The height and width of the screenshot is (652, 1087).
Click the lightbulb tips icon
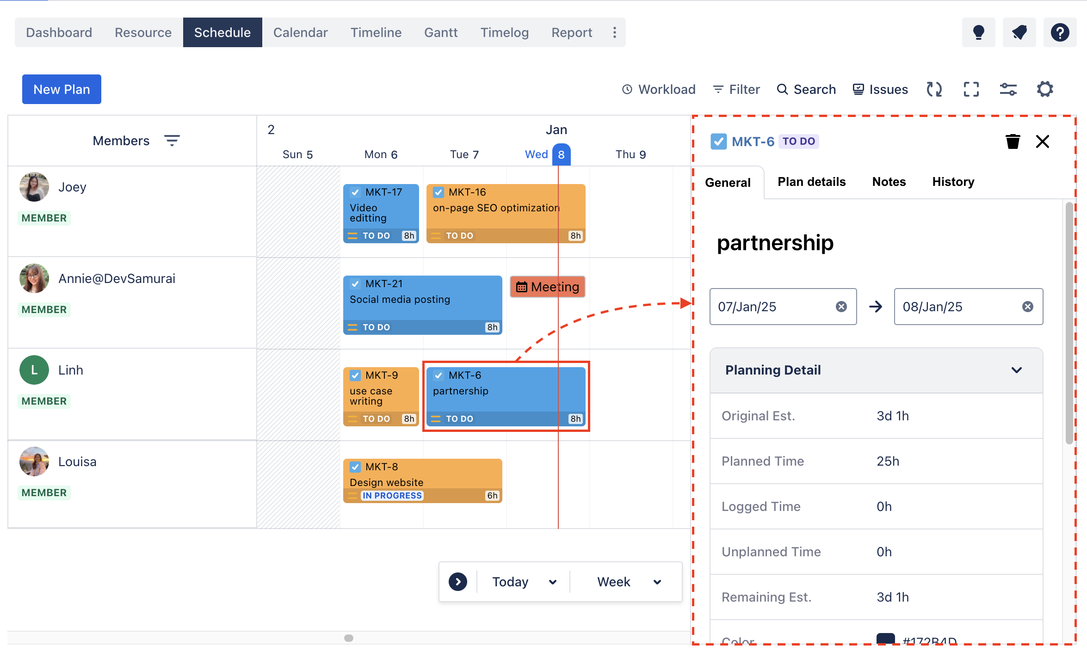(x=978, y=33)
